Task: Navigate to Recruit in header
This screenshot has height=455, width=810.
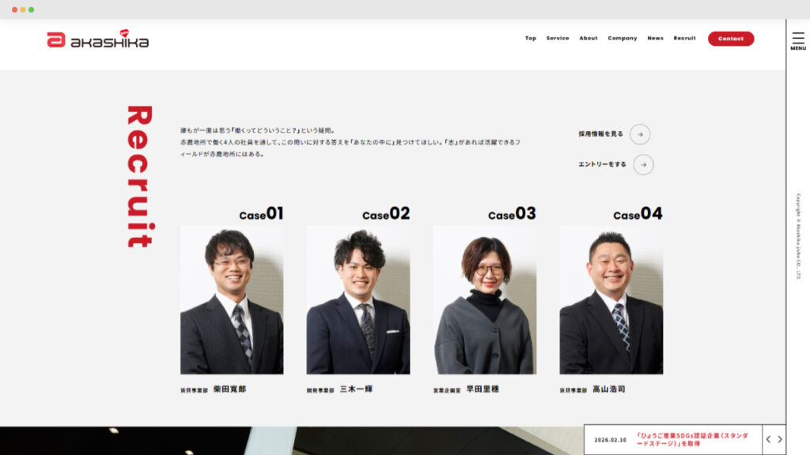Action: click(684, 39)
